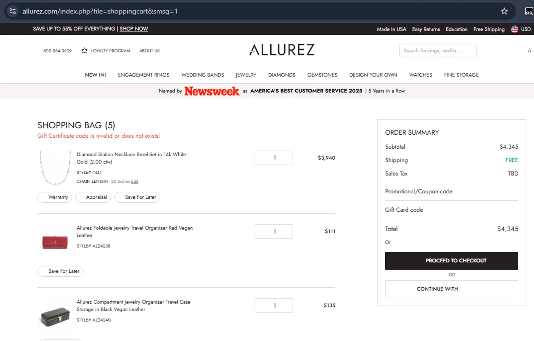Image resolution: width=534 pixels, height=341 pixels.
Task: Expand the Promotional/Coupon code field
Action: (x=451, y=191)
